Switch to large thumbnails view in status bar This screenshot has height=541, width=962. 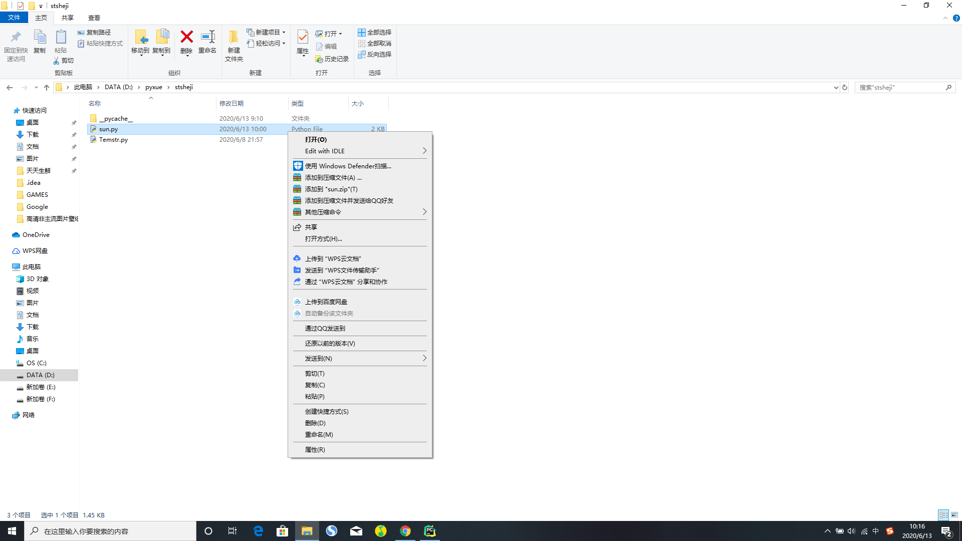pyautogui.click(x=954, y=515)
